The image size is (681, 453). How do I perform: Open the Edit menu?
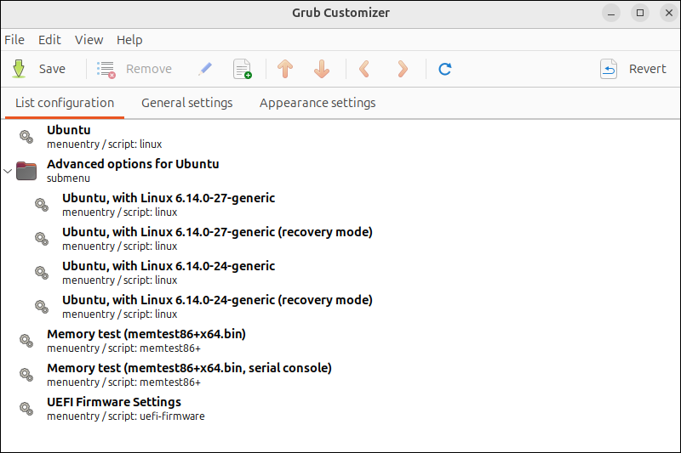click(x=49, y=40)
